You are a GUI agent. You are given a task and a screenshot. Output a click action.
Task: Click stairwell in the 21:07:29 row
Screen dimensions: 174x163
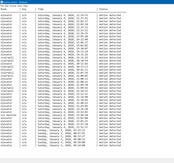[7, 73]
